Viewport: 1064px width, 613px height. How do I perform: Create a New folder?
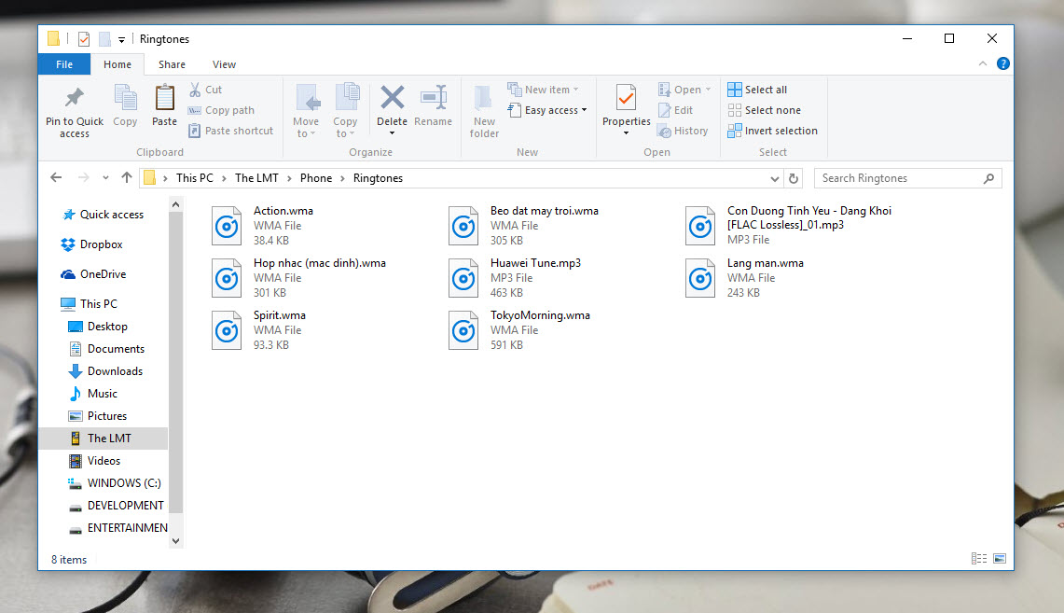484,111
